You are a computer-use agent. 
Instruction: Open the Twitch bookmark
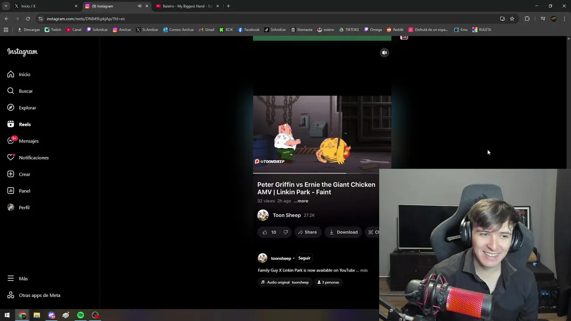click(x=53, y=30)
